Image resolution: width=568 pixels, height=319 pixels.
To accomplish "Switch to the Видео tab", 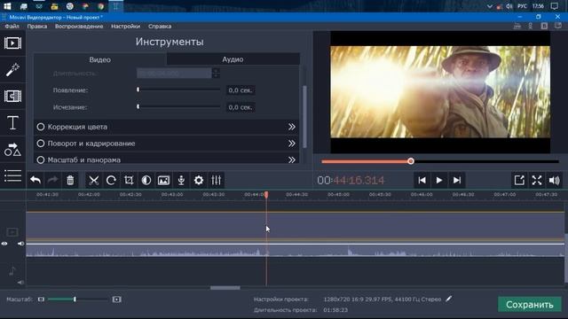I will [x=100, y=59].
